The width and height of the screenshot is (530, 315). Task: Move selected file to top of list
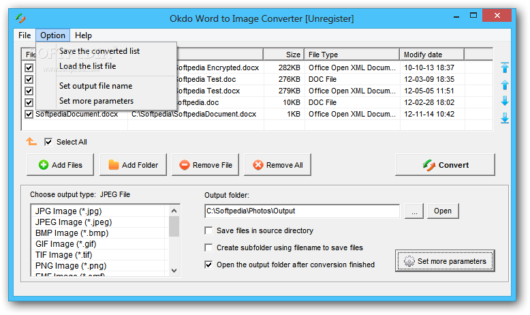coord(505,67)
